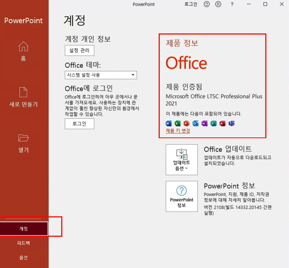The image size is (289, 268).
Task: Click the 제품 인증됨 status text
Action: (x=184, y=87)
